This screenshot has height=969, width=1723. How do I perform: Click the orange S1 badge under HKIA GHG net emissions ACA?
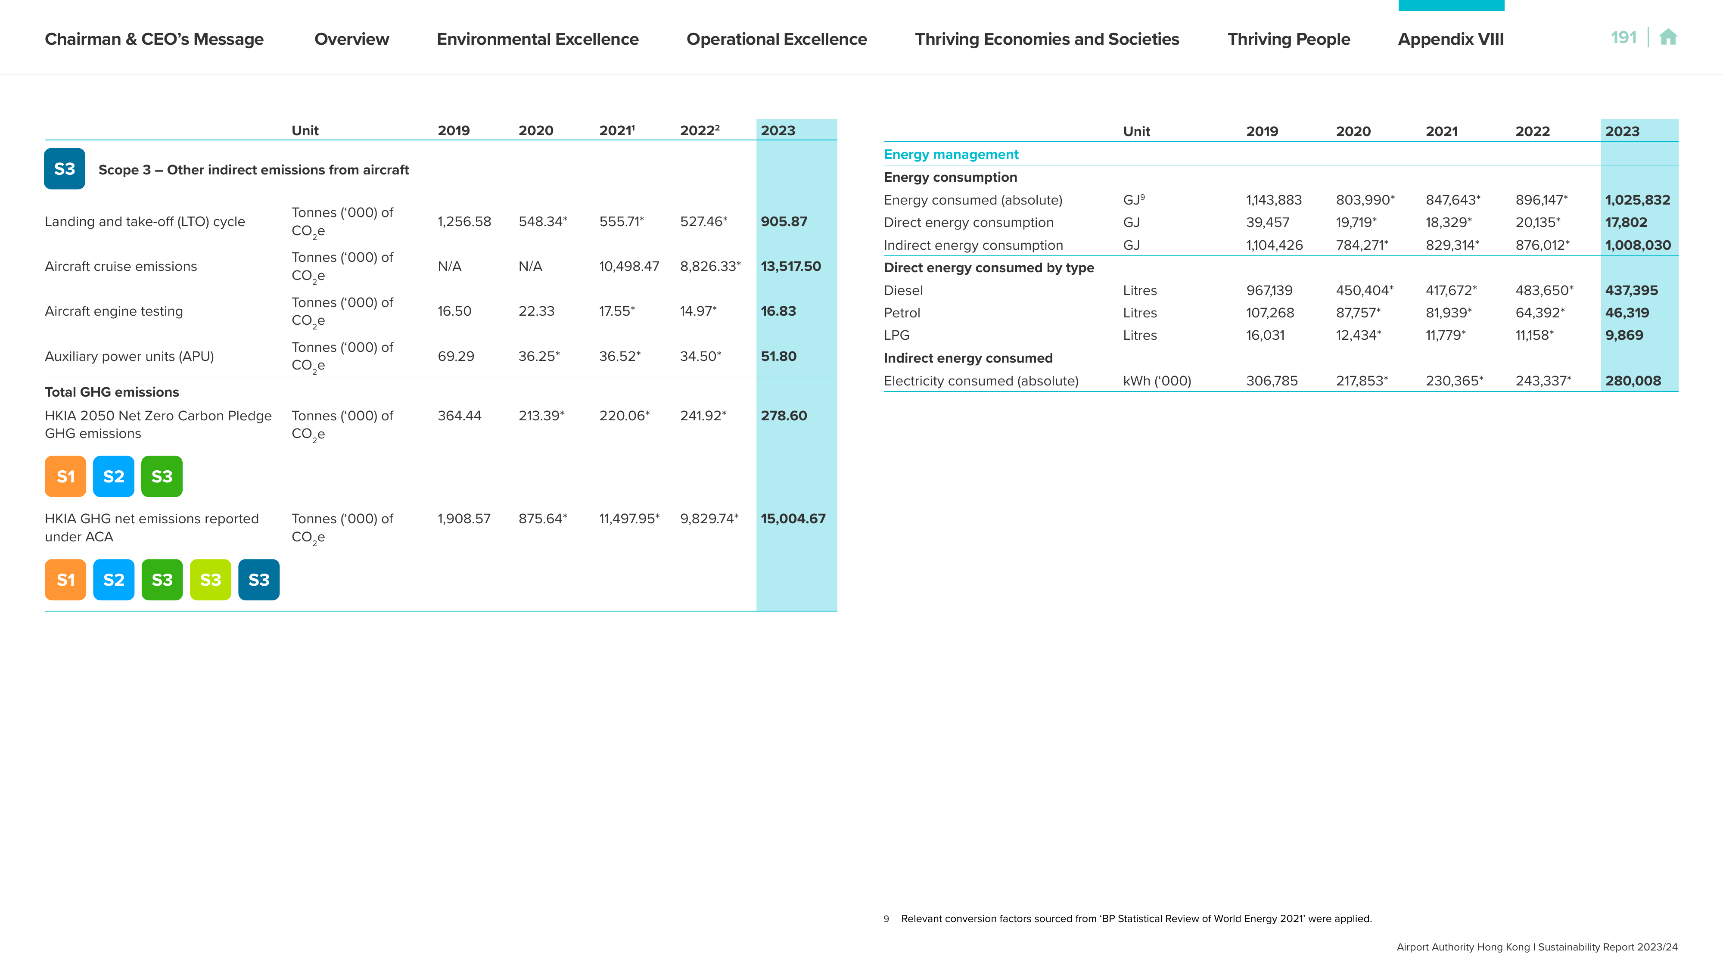(x=65, y=580)
